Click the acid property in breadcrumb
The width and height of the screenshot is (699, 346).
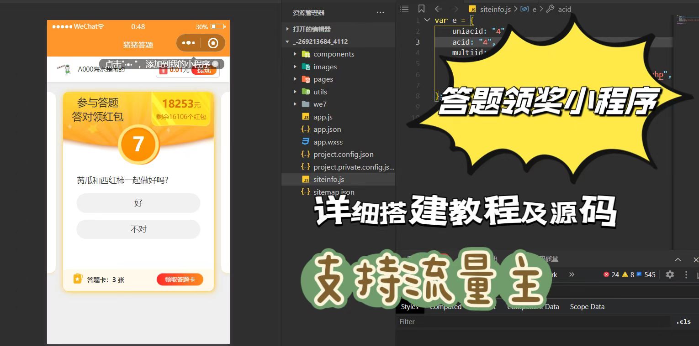pyautogui.click(x=565, y=9)
